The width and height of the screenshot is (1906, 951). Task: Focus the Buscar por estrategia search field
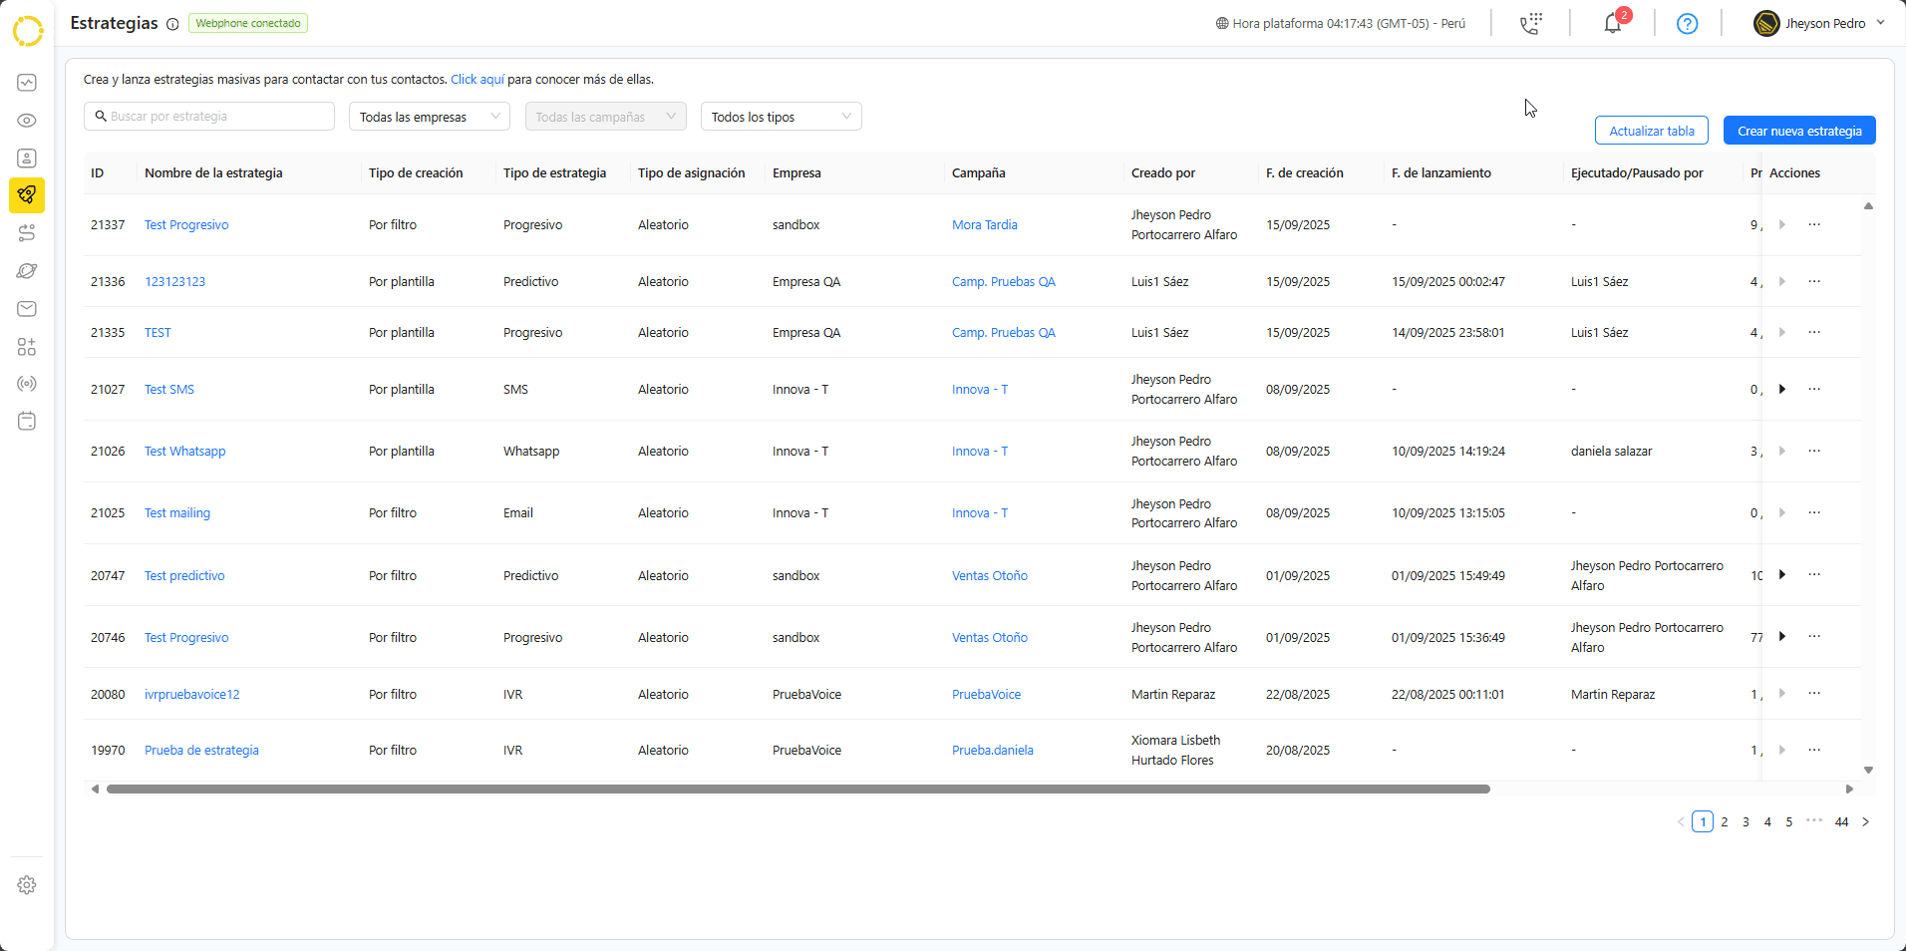(209, 117)
